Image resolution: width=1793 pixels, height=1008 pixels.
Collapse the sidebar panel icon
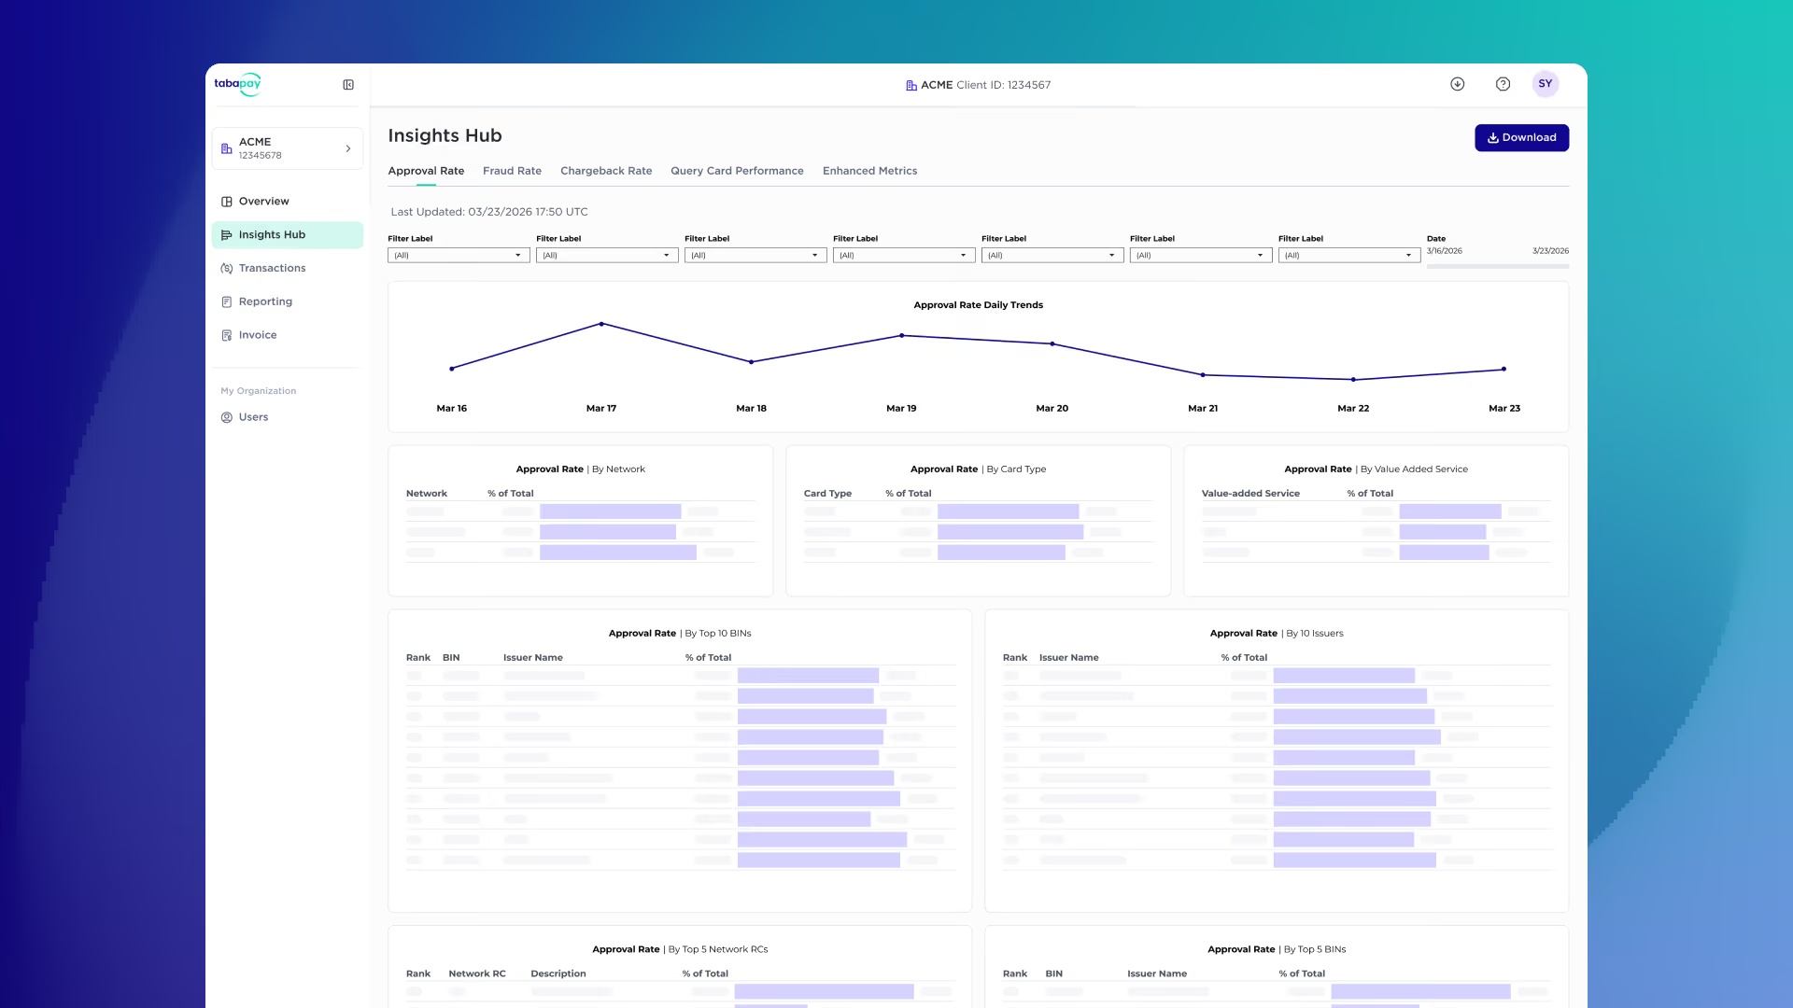[x=348, y=85]
